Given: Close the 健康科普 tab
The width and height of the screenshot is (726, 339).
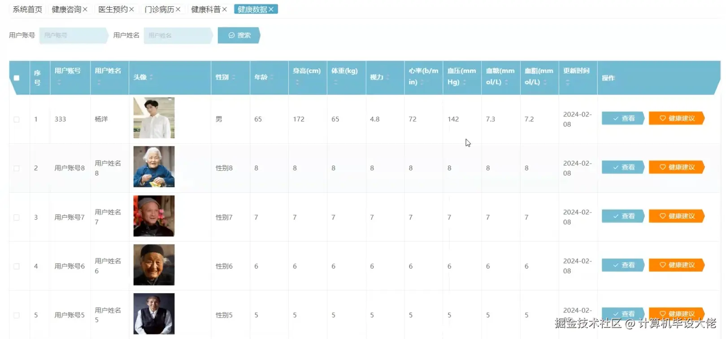Looking at the screenshot, I should 225,9.
